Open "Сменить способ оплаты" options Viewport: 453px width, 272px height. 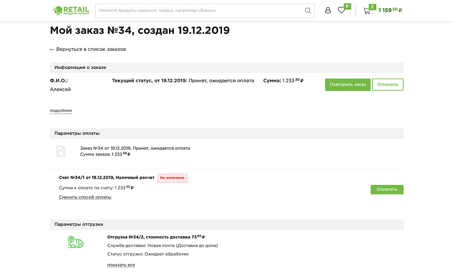tap(85, 197)
